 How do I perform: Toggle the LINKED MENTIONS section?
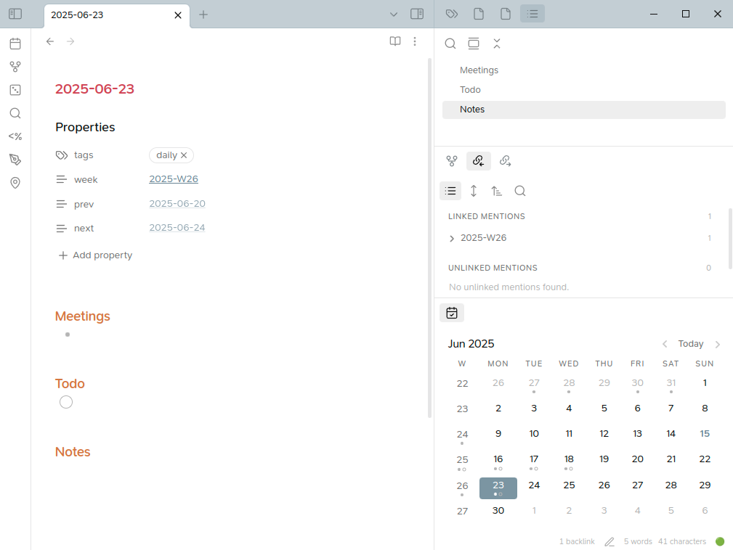pos(487,217)
